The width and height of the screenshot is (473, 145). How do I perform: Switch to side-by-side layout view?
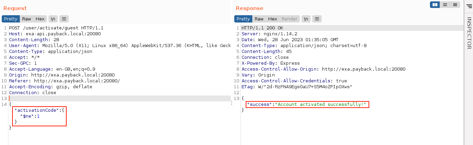(435, 4)
